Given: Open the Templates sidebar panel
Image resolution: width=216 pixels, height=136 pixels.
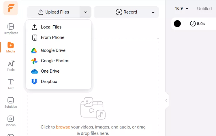Looking at the screenshot, I should [x=11, y=29].
